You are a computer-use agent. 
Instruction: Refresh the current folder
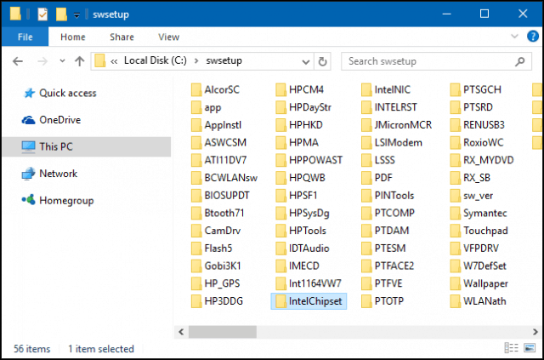tap(322, 61)
